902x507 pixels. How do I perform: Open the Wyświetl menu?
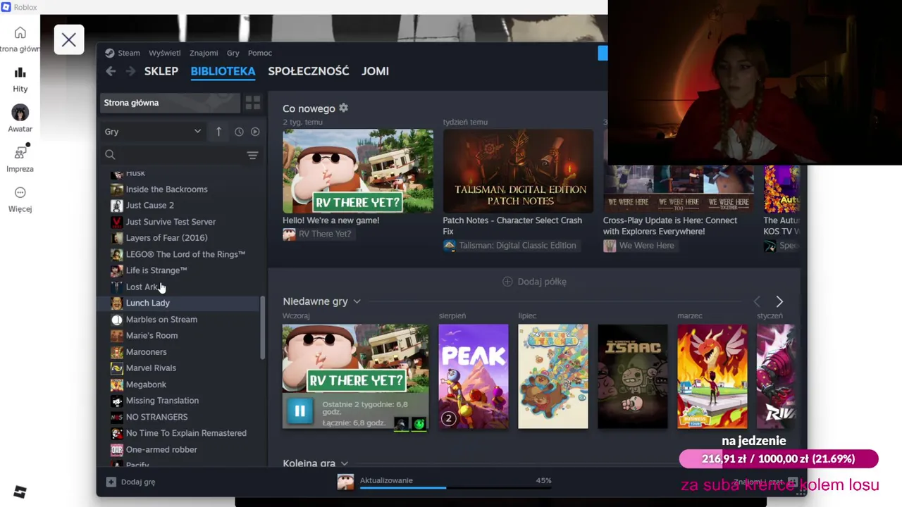pos(164,53)
